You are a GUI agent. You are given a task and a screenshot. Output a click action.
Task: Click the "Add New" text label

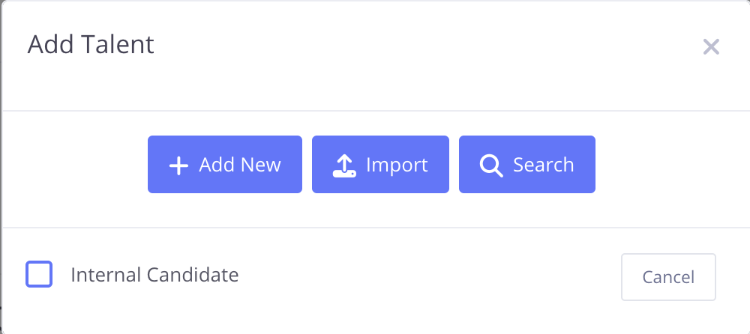pyautogui.click(x=240, y=165)
